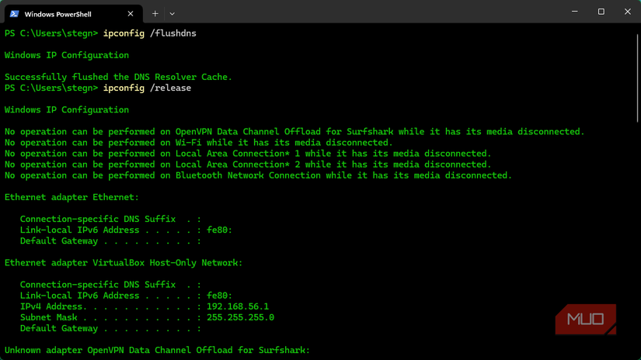Minimize the terminal window

tap(574, 12)
